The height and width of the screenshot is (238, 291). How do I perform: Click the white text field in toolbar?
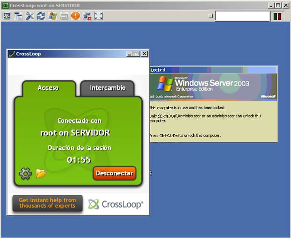pos(242,16)
